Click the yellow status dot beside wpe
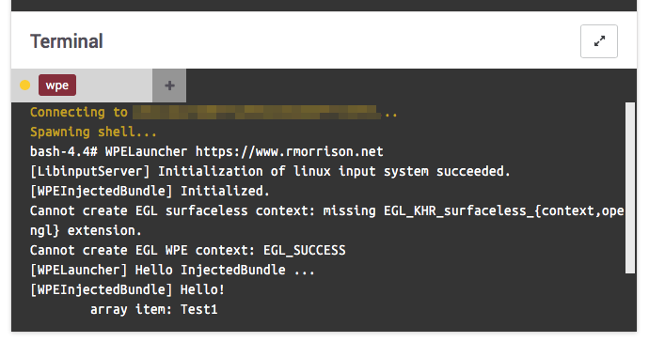 tap(25, 85)
